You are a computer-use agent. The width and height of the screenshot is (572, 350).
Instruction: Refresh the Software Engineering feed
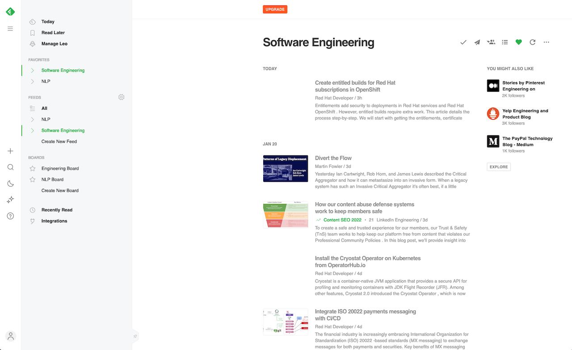[x=532, y=42]
